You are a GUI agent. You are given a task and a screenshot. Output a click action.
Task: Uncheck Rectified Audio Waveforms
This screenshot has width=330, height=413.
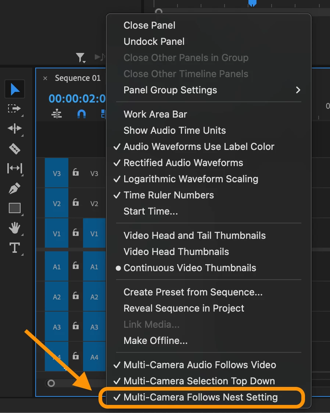[x=209, y=163]
